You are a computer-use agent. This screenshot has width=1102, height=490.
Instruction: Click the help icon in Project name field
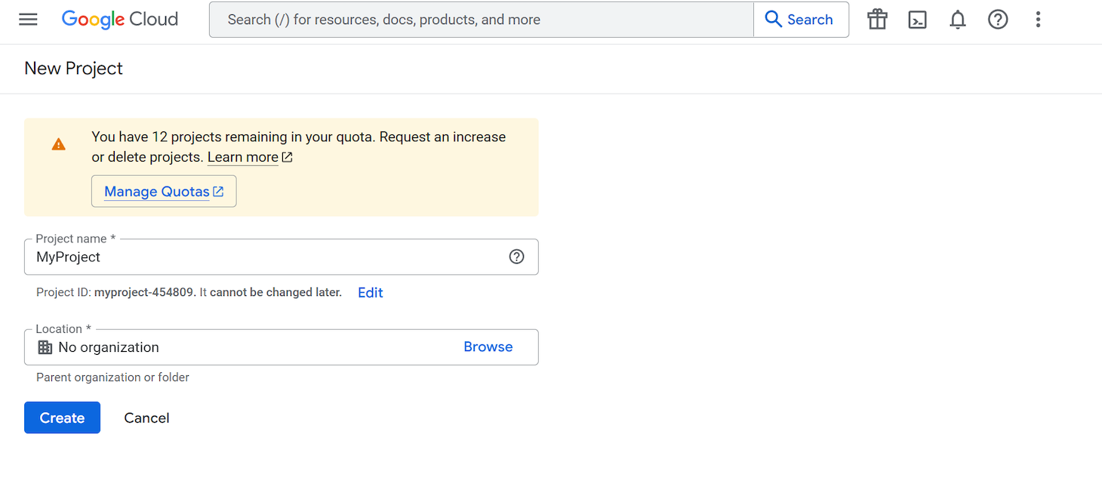tap(516, 257)
